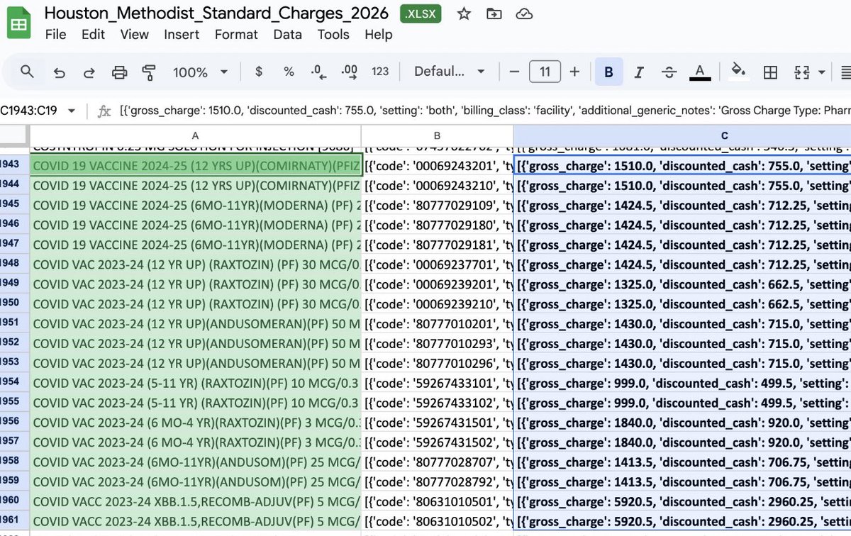Format selection as currency
The height and width of the screenshot is (536, 851).
pyautogui.click(x=259, y=72)
